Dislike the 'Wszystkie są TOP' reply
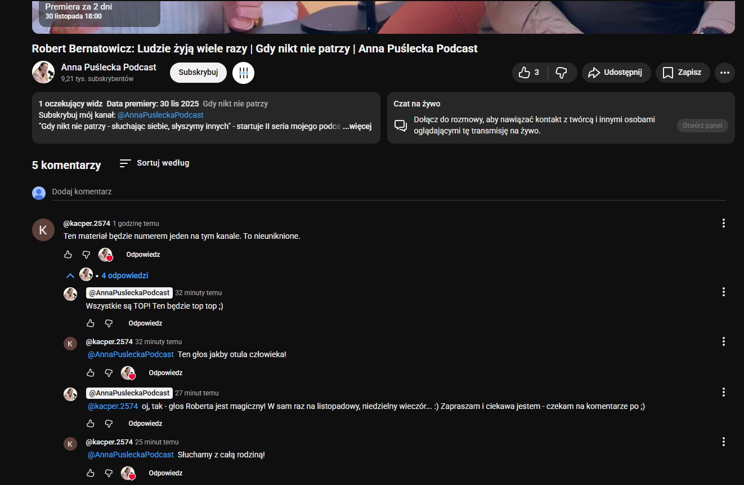Image resolution: width=744 pixels, height=485 pixels. point(109,323)
